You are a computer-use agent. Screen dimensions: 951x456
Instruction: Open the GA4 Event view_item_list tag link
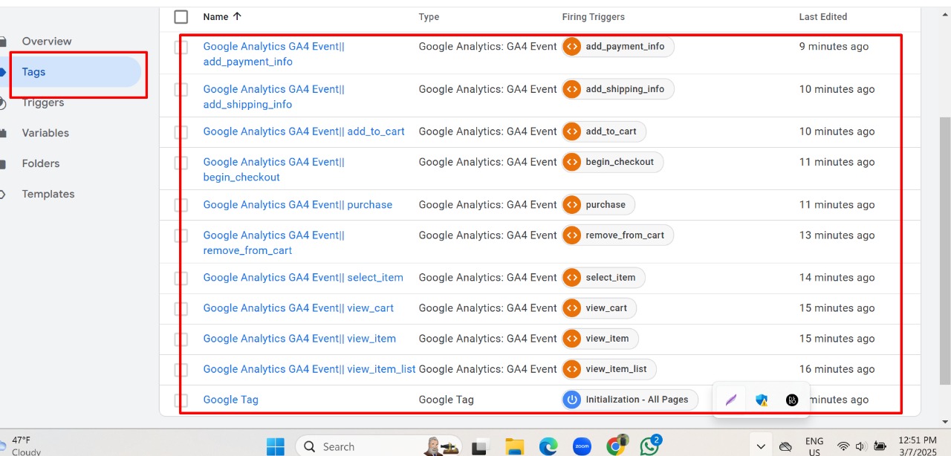pos(310,369)
